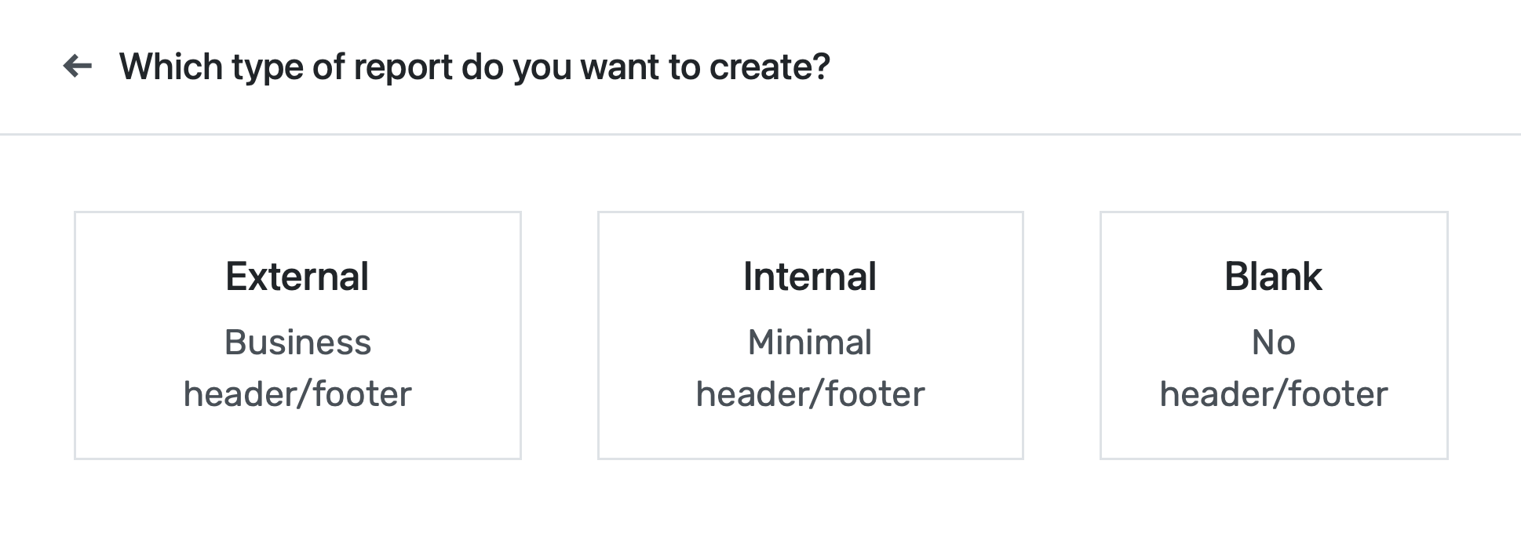
Task: Create a blank report without header
Action: tap(1273, 335)
